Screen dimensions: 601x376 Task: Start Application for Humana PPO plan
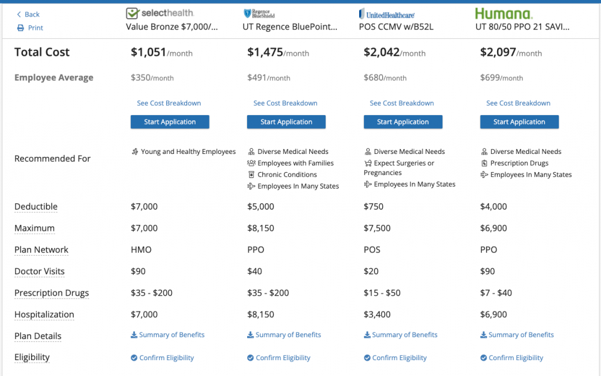519,122
